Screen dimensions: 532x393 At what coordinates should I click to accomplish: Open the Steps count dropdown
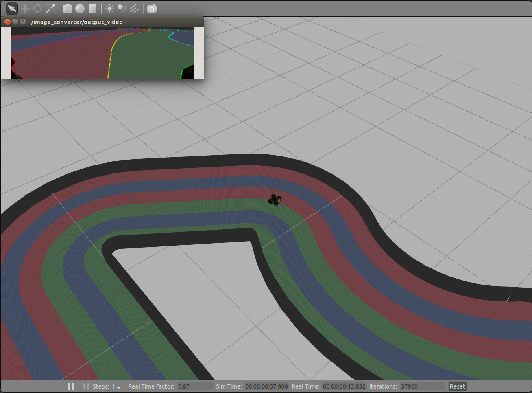(118, 387)
